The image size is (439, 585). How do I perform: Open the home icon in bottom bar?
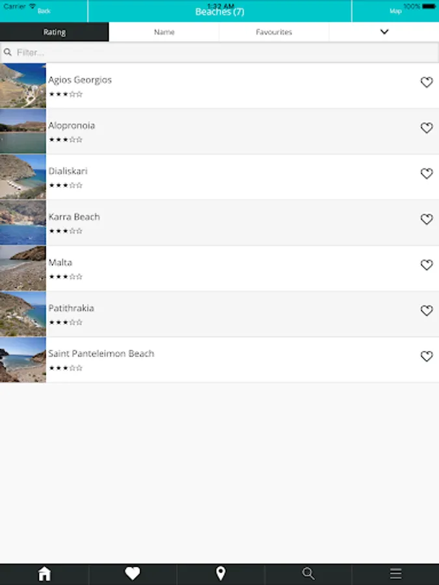pyautogui.click(x=44, y=573)
